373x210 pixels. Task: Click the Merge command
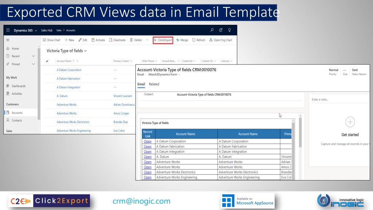point(182,40)
